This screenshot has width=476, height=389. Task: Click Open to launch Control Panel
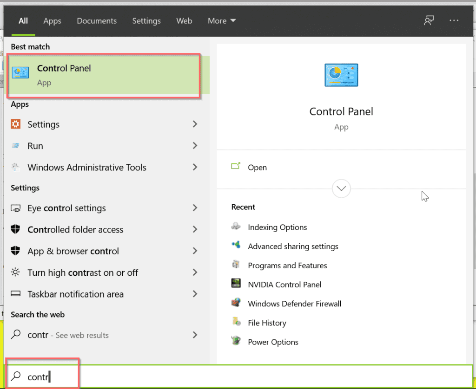258,167
